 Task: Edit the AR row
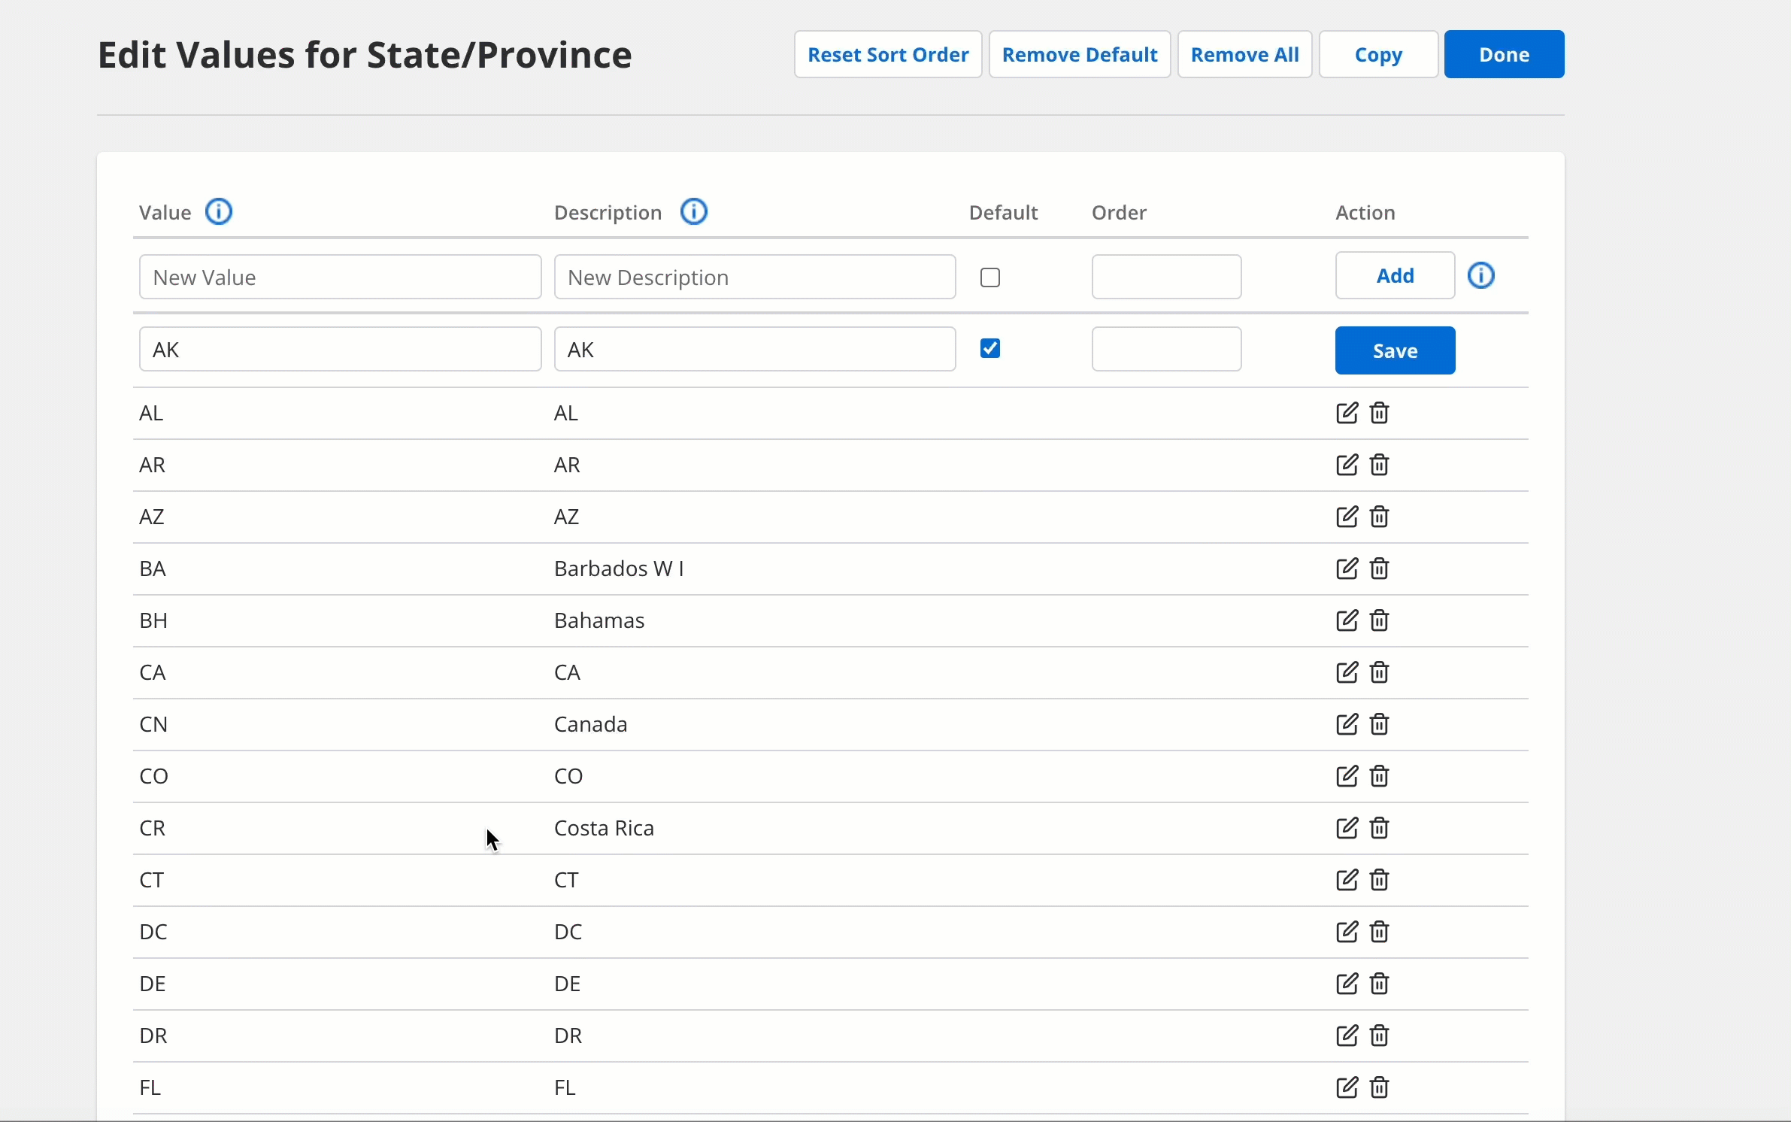pos(1347,465)
